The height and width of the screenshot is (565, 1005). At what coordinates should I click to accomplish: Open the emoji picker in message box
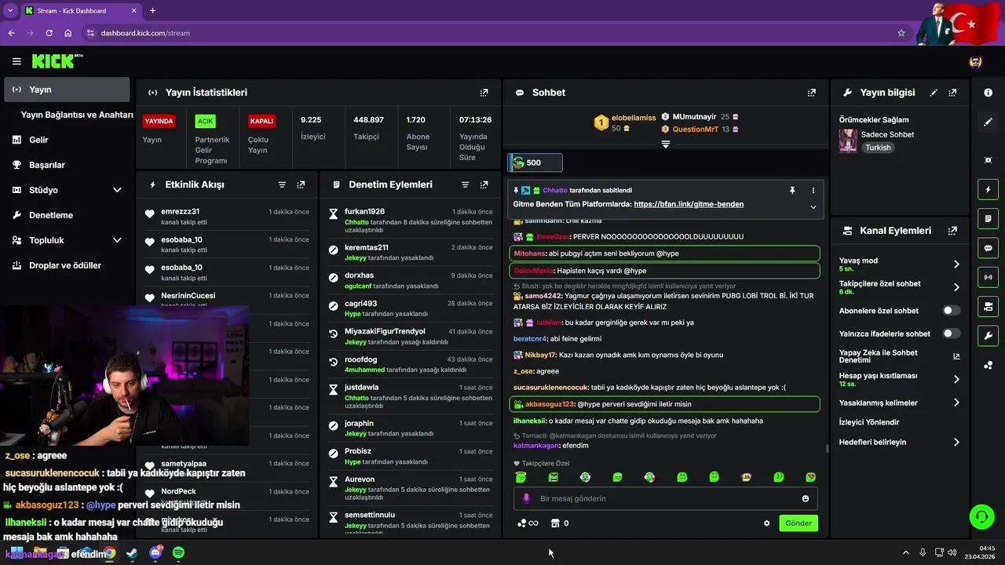pos(806,498)
